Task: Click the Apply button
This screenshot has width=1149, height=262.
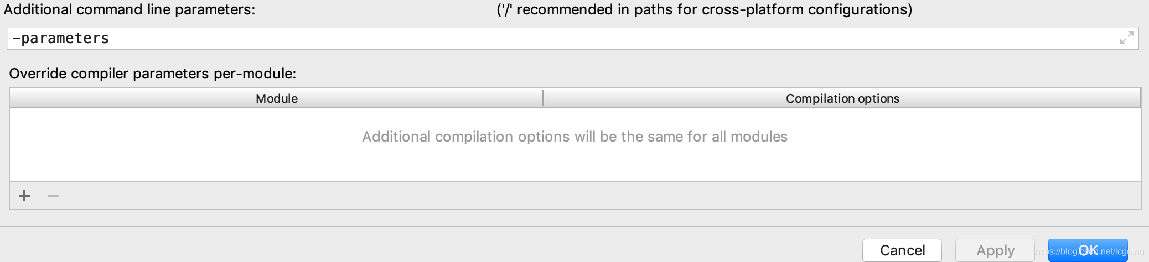Action: 995,250
